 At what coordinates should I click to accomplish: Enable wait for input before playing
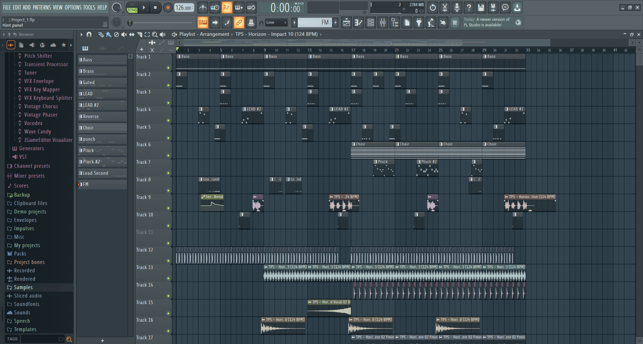point(215,7)
